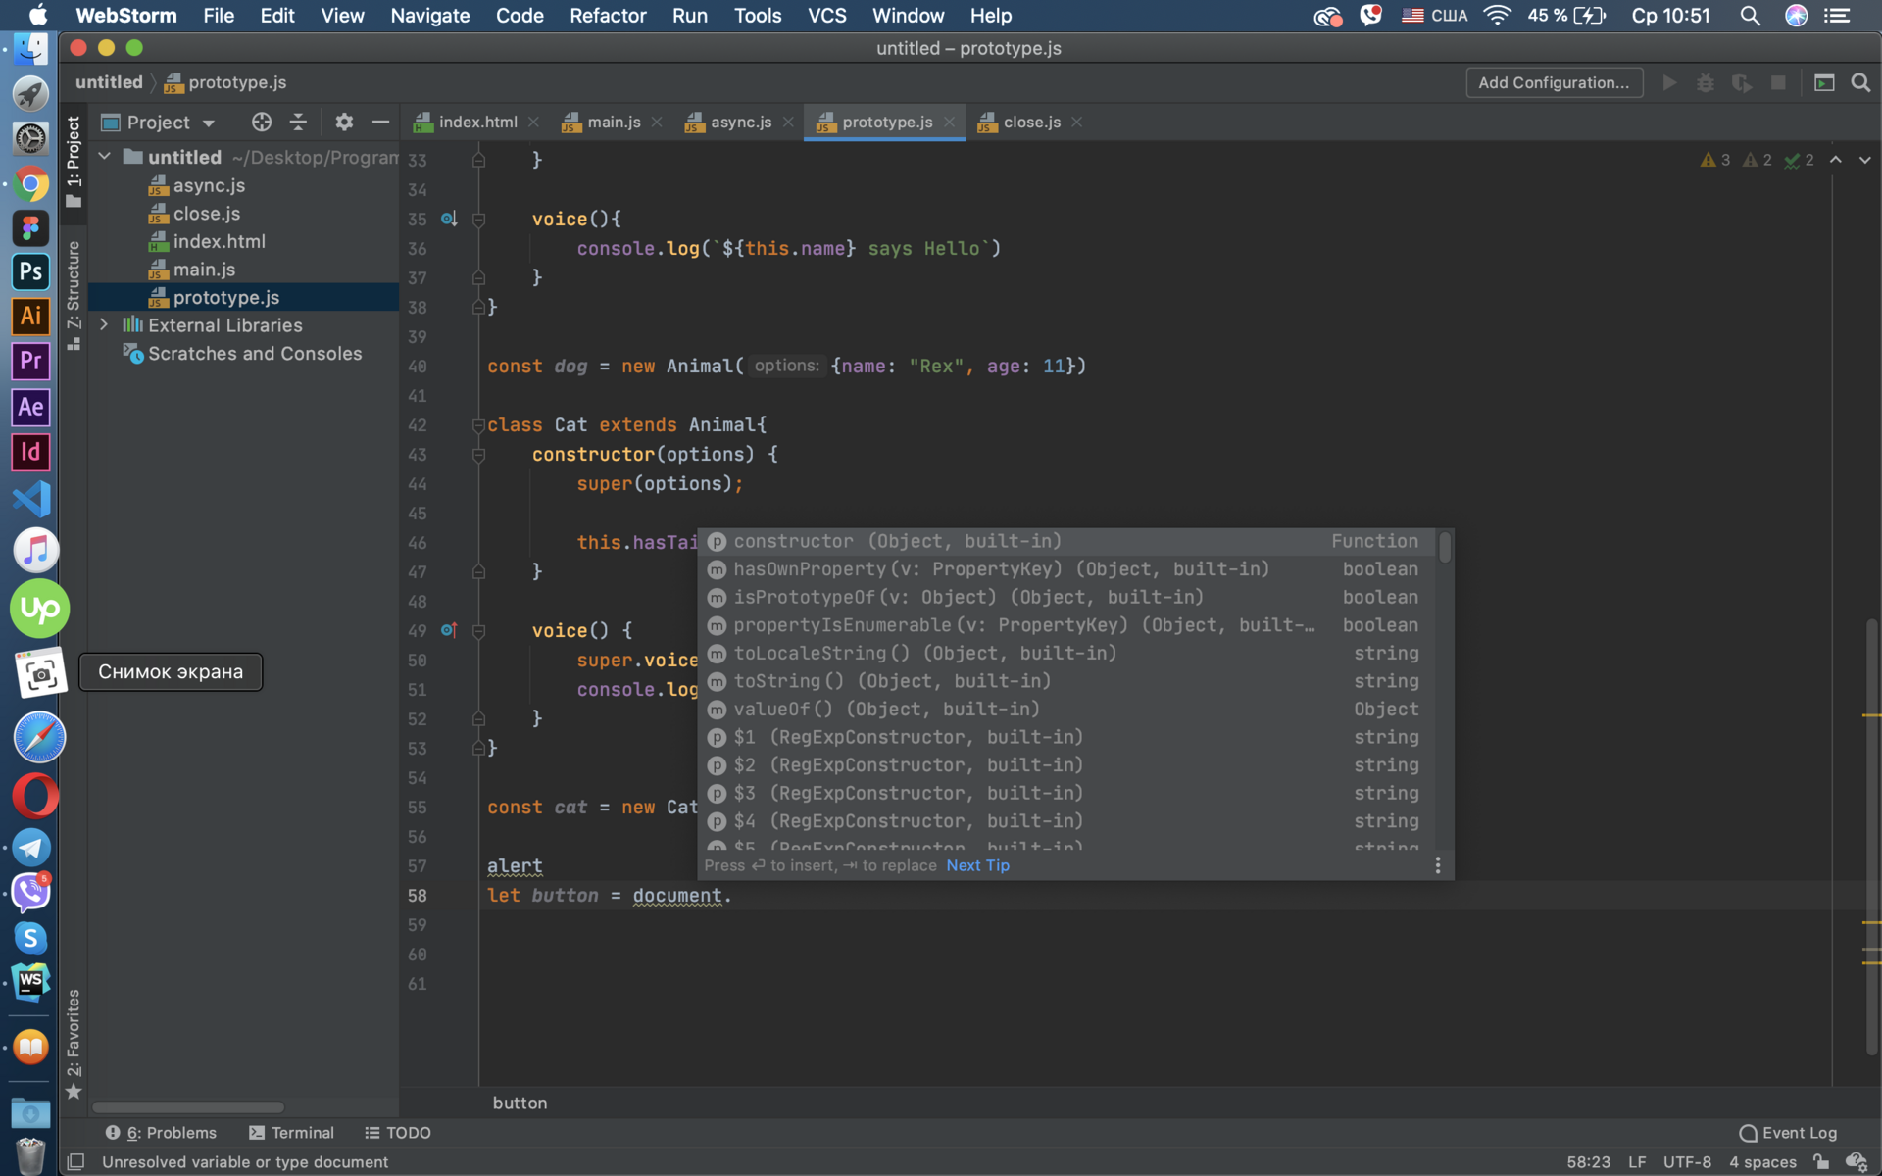Click macOS Spotlight search icon

pyautogui.click(x=1750, y=16)
